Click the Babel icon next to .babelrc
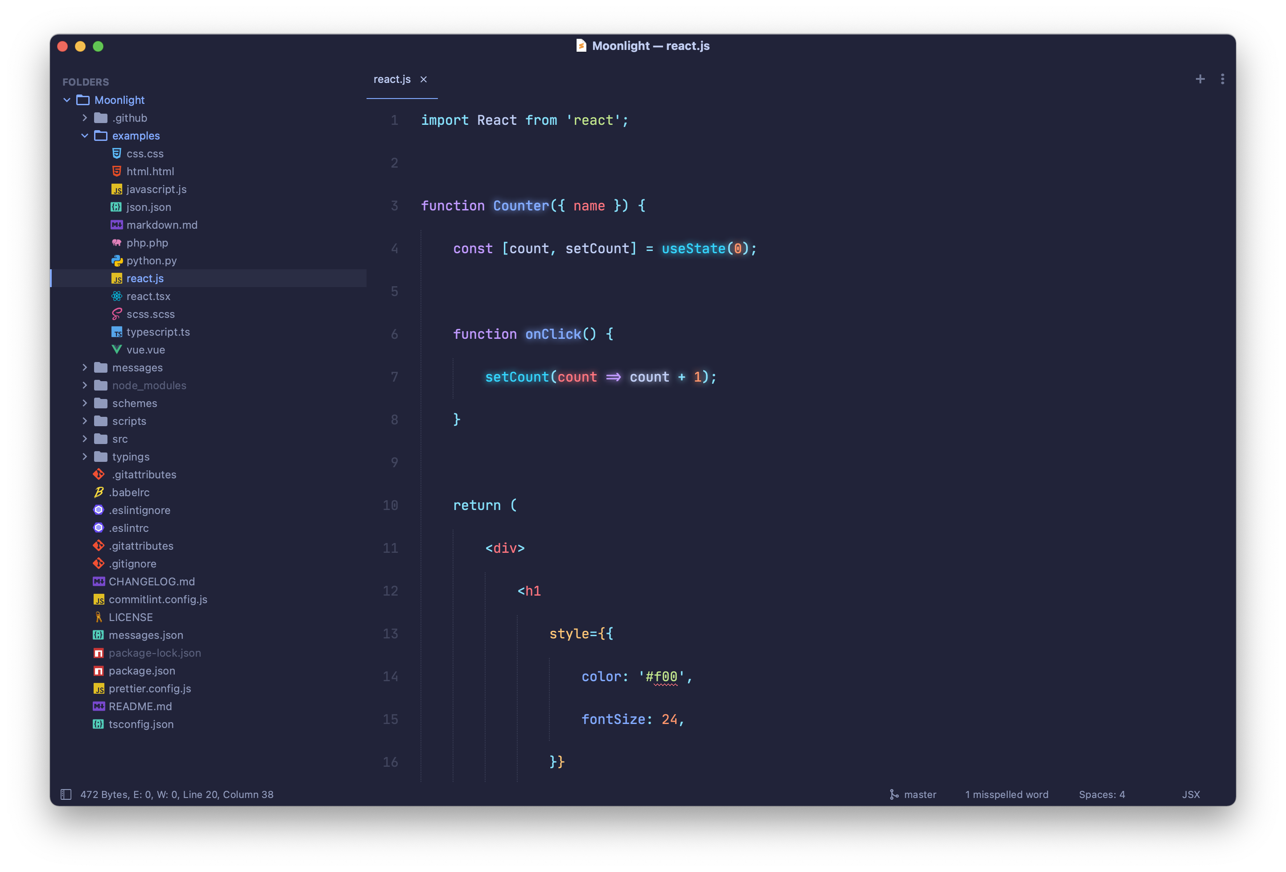 click(x=99, y=493)
